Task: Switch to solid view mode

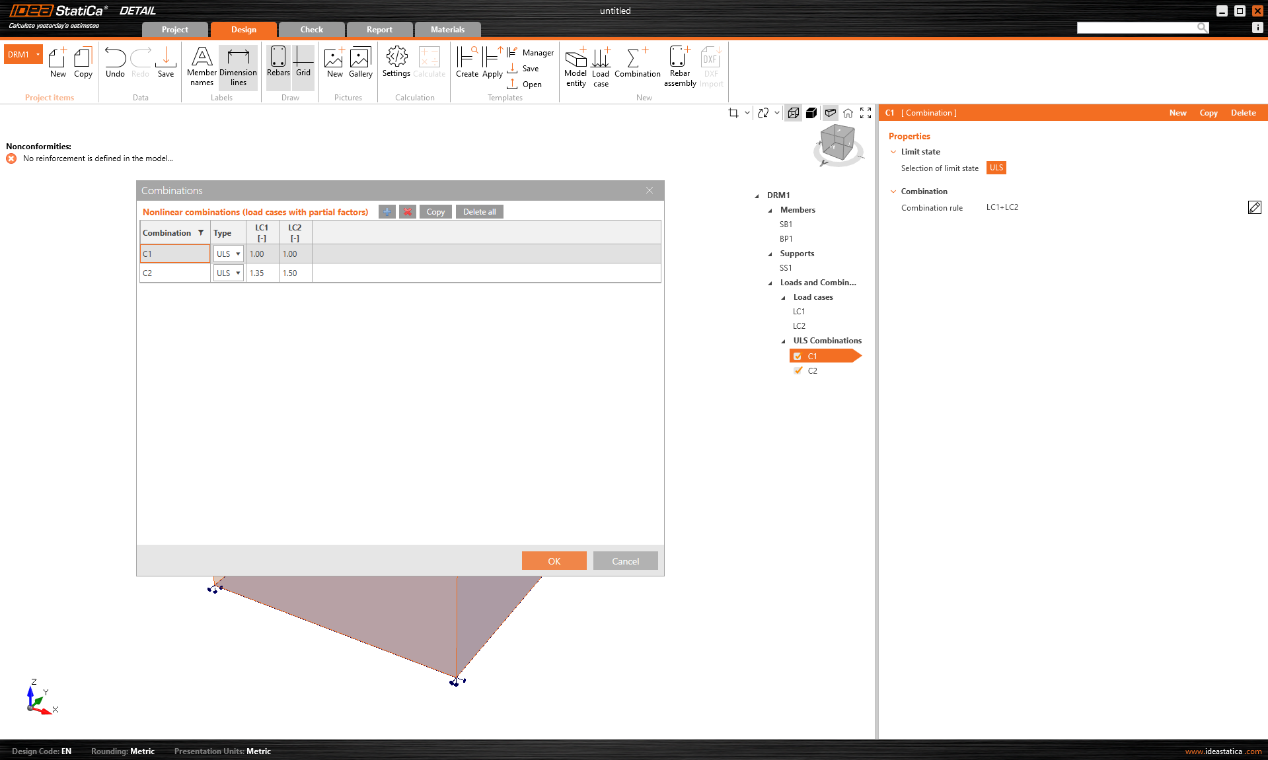Action: pyautogui.click(x=811, y=113)
